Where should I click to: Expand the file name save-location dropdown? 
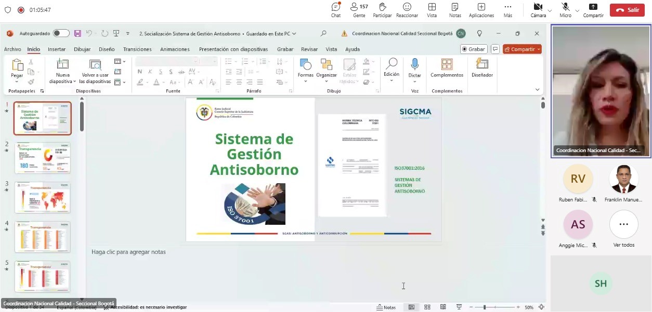coord(294,34)
